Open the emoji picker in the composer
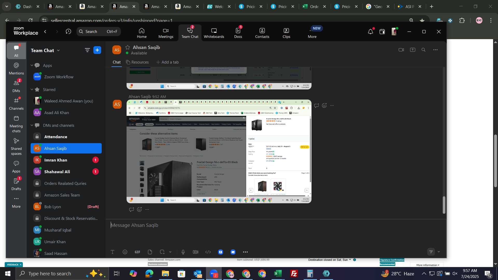The width and height of the screenshot is (498, 280). pyautogui.click(x=125, y=252)
